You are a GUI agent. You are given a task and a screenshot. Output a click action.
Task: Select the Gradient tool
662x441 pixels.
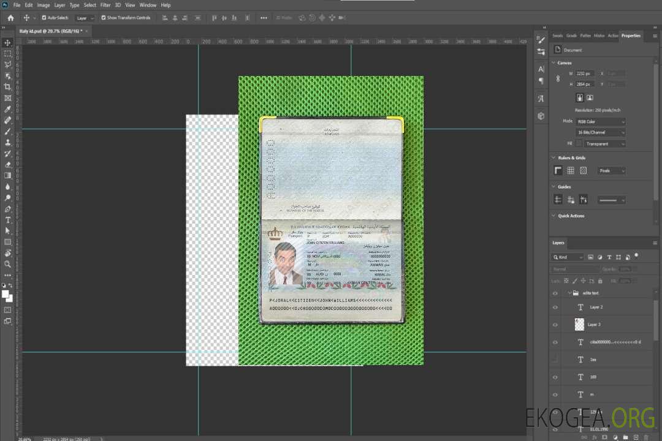tap(7, 176)
